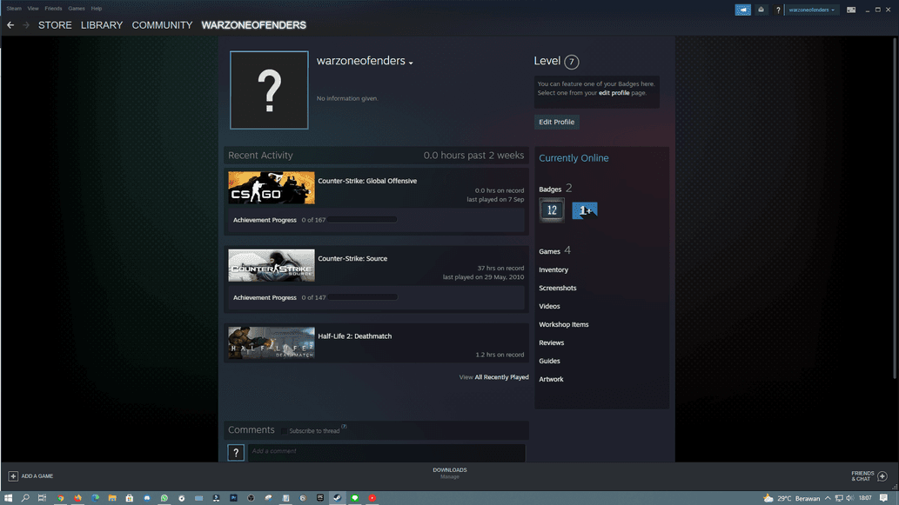Switch to Big Picture mode icon
Viewport: 899px width, 505px height.
tap(851, 10)
